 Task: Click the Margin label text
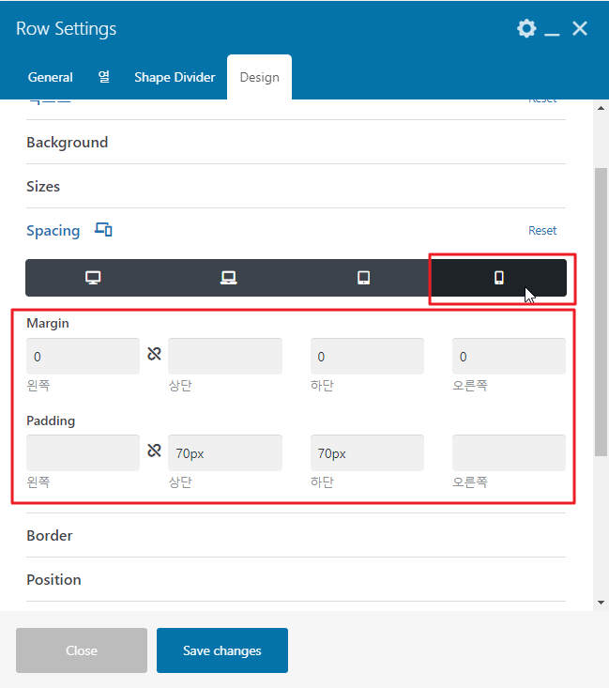[48, 324]
